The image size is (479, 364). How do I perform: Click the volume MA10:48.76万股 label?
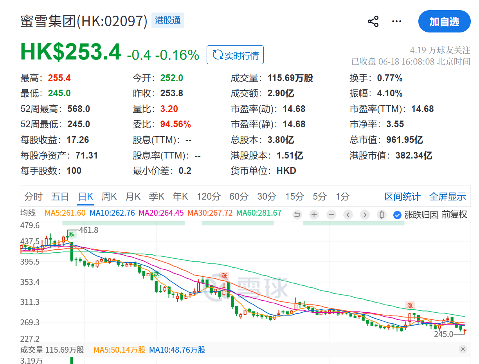pyautogui.click(x=177, y=350)
